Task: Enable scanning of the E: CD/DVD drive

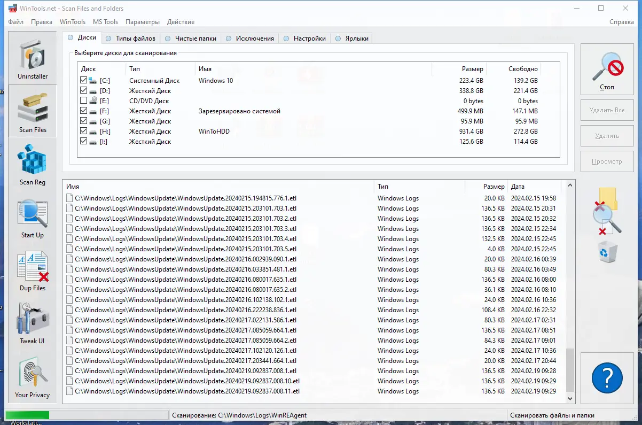Action: click(x=84, y=100)
